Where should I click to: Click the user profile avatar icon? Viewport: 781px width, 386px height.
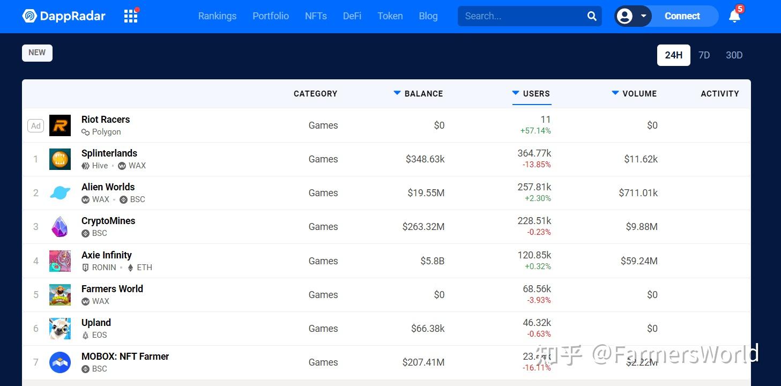tap(624, 16)
